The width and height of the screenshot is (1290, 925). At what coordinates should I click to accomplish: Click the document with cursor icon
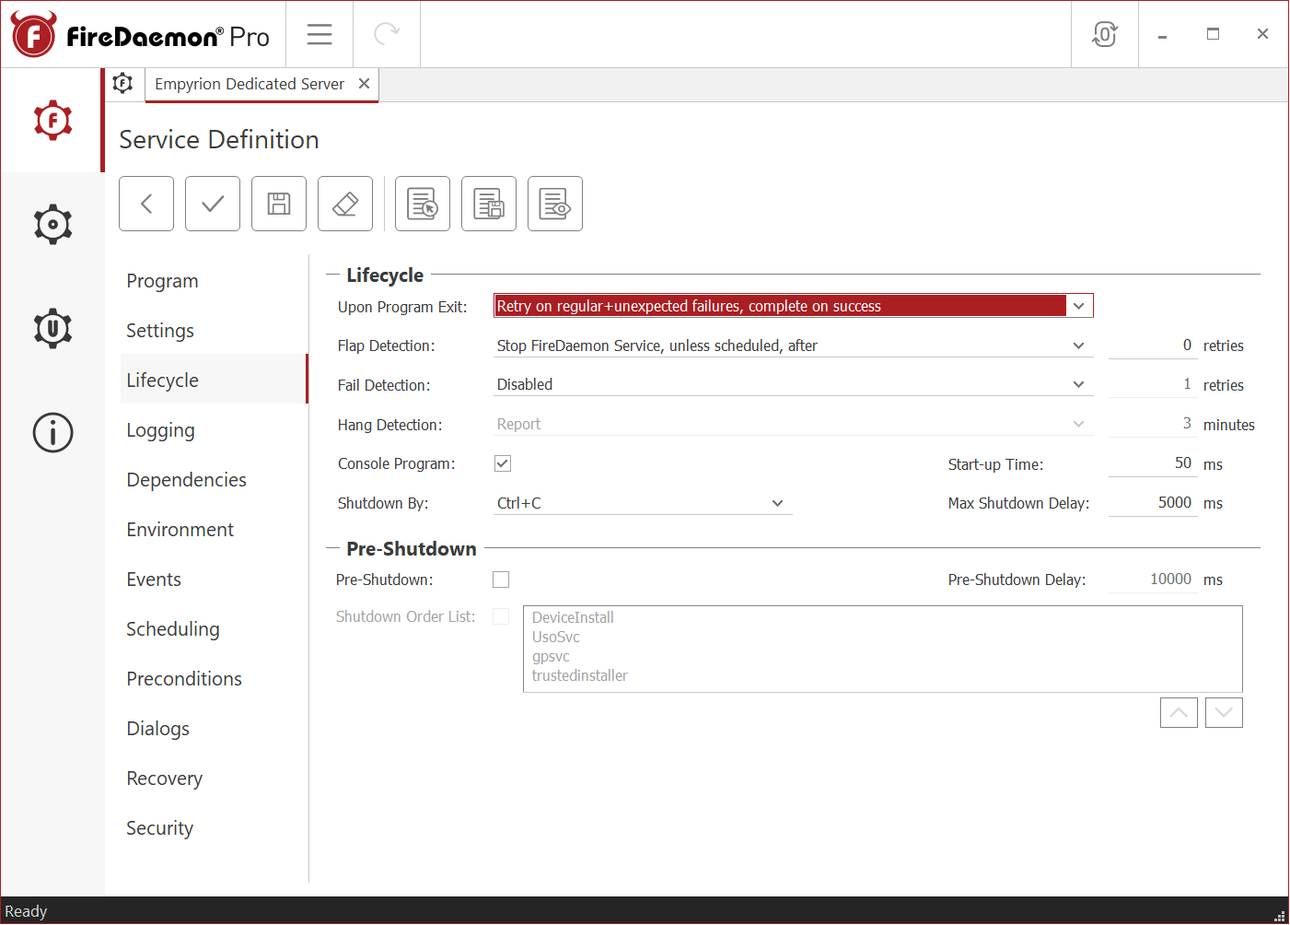pyautogui.click(x=423, y=204)
